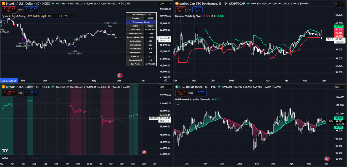Click BUY in bottom-left Bitcoin chart

coord(32,92)
